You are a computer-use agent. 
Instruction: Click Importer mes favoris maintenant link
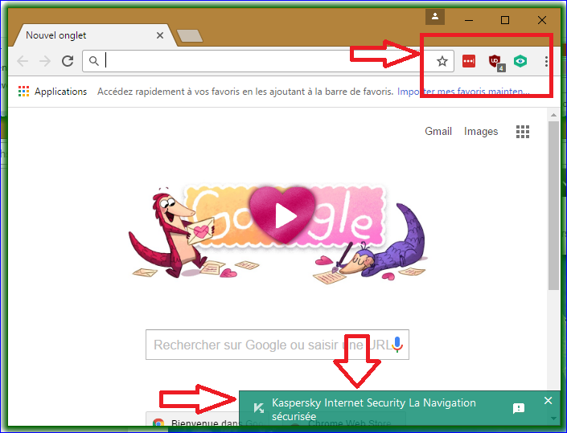point(463,92)
